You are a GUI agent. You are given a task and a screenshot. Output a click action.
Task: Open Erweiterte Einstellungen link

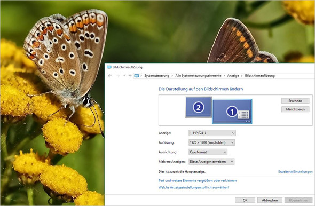click(295, 172)
